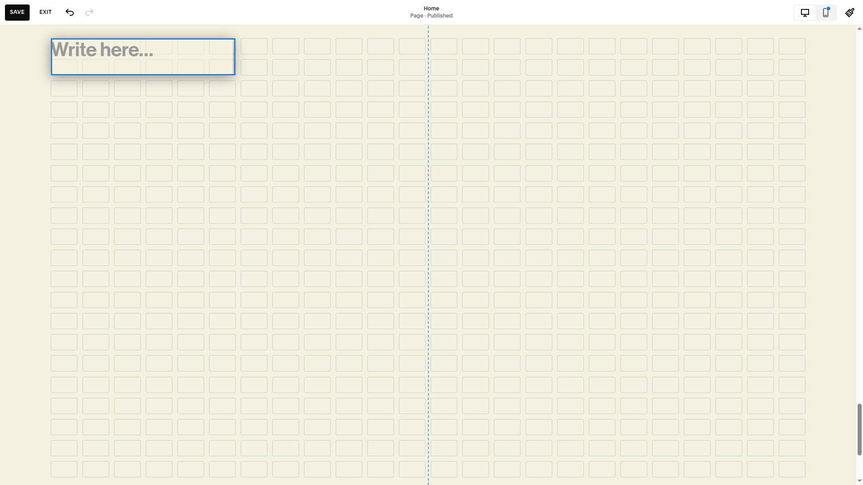
Task: Click the 'Home' page title
Action: (x=431, y=8)
